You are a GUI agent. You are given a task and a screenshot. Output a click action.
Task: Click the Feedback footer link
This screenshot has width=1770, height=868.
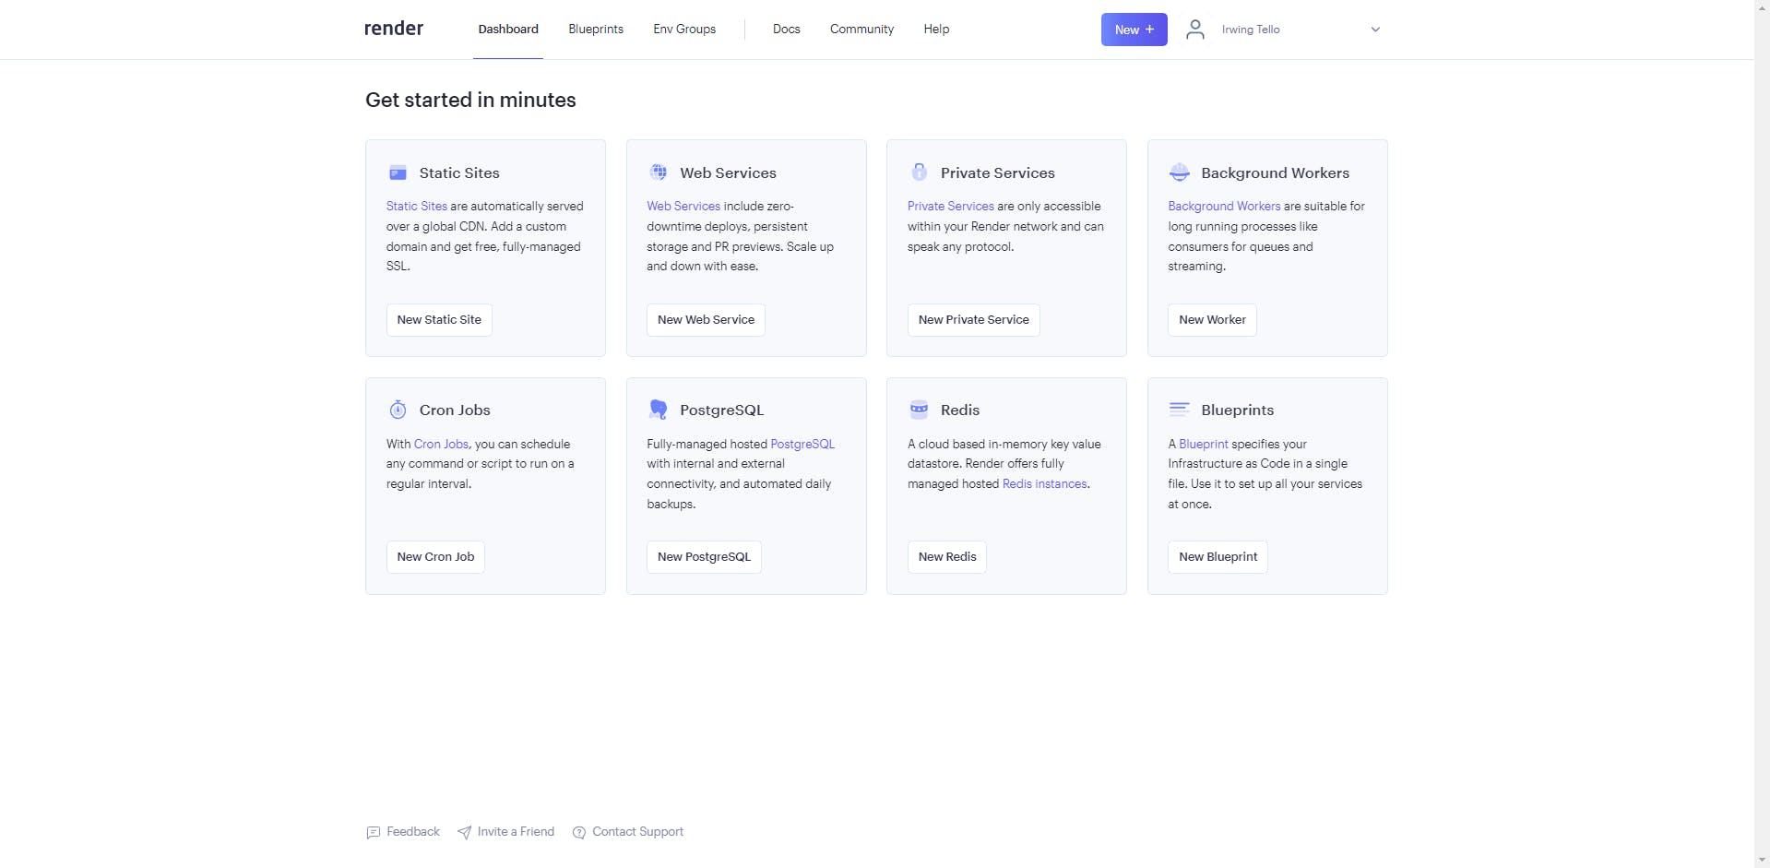tap(413, 832)
